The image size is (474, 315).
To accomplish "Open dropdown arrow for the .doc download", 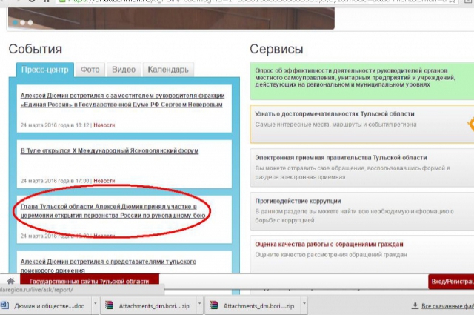I will tap(92, 305).
